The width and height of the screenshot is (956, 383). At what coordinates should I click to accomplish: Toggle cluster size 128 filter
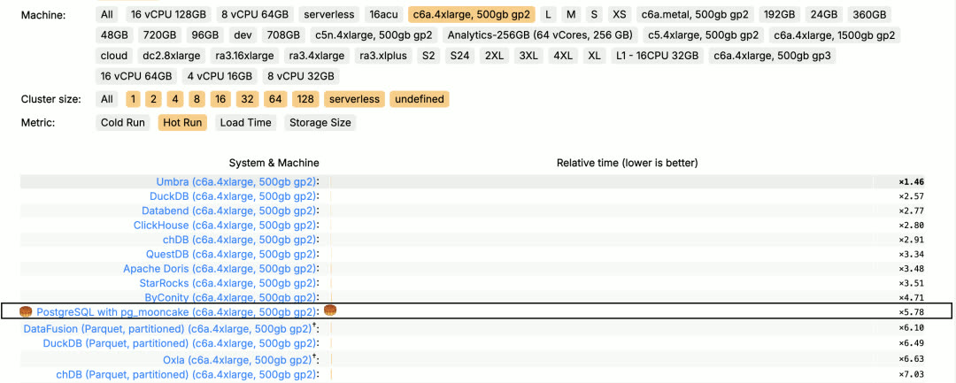pyautogui.click(x=305, y=99)
